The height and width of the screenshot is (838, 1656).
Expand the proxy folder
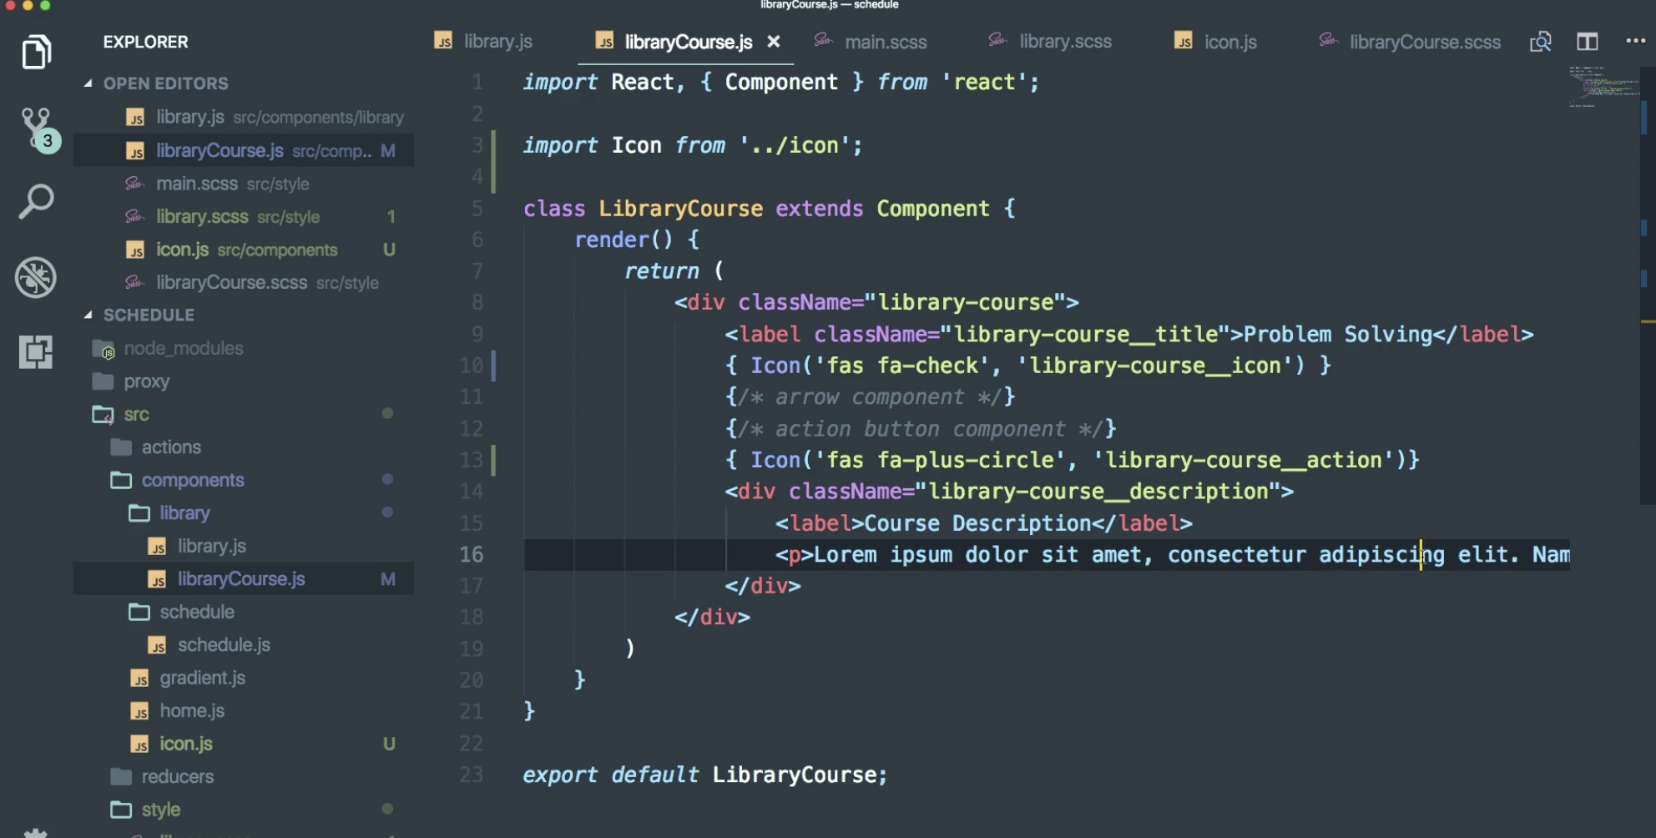click(x=131, y=381)
